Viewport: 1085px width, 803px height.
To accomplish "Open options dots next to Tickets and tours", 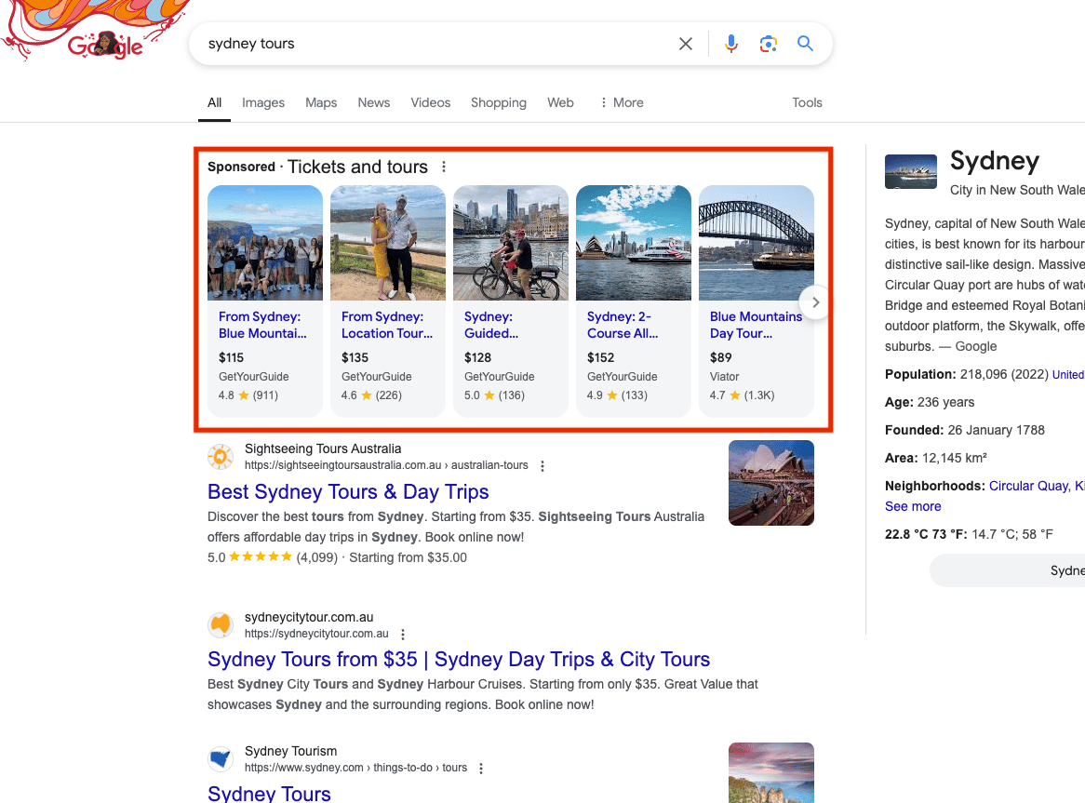I will coord(444,167).
